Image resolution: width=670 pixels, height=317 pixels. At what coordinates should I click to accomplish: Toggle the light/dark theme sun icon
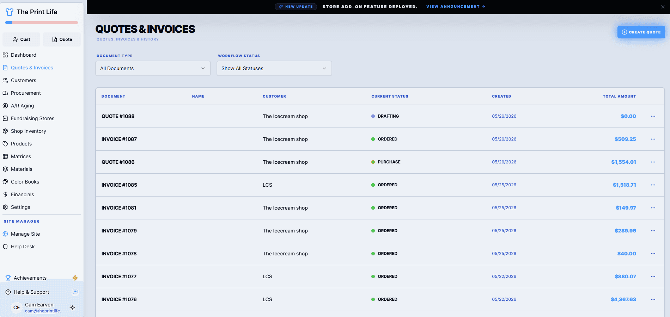coord(72,307)
